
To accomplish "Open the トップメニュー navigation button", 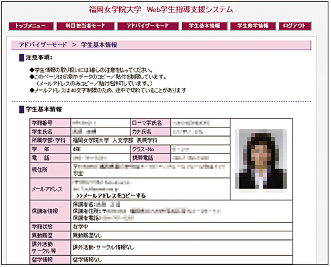I will tap(31, 26).
